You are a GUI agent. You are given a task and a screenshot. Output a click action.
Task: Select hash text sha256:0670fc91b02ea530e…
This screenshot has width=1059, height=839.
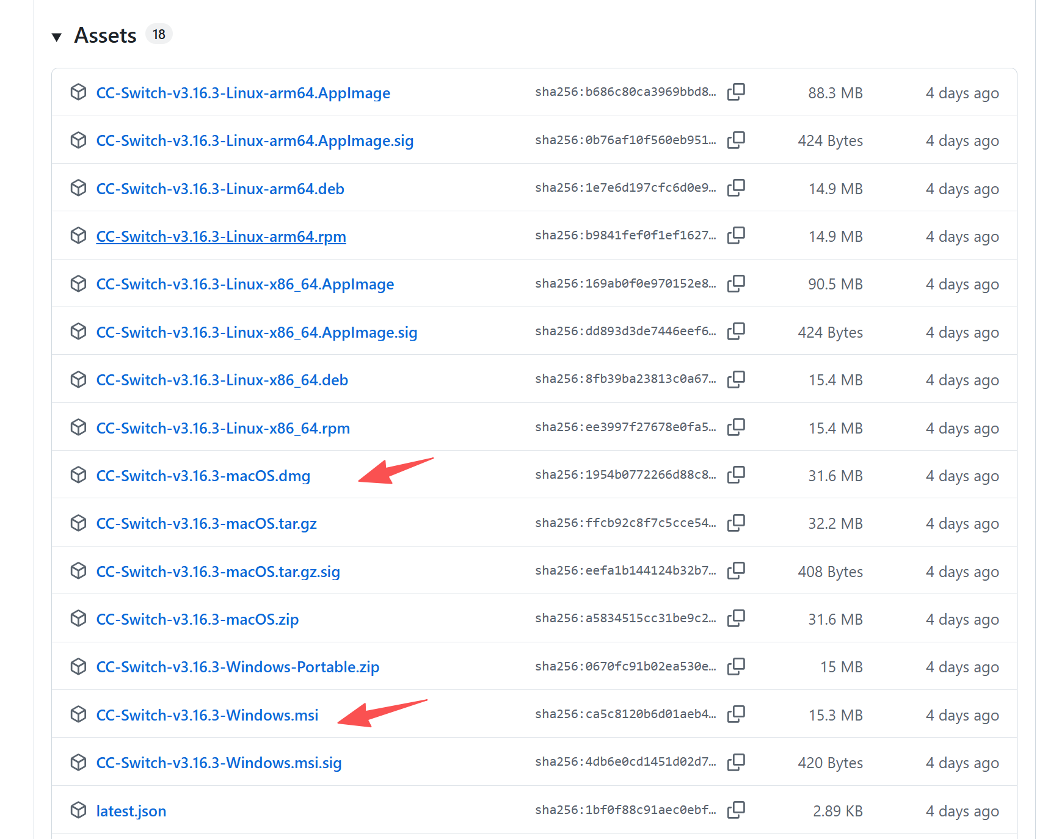(x=625, y=666)
